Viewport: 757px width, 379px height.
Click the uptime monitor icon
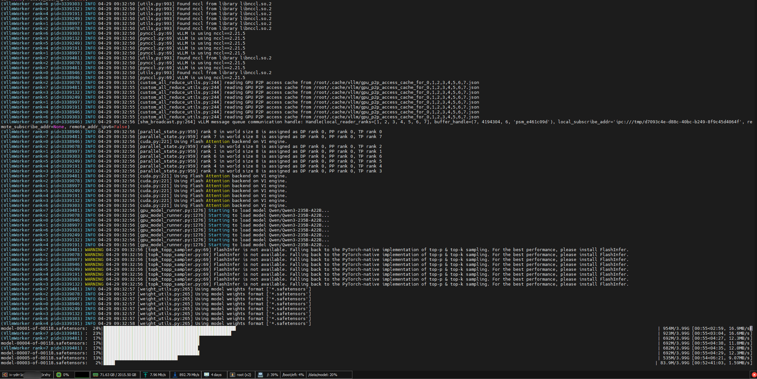click(x=207, y=375)
